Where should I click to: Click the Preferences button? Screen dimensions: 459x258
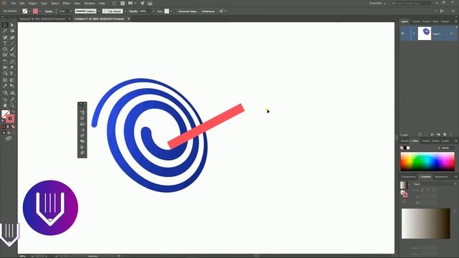208,11
